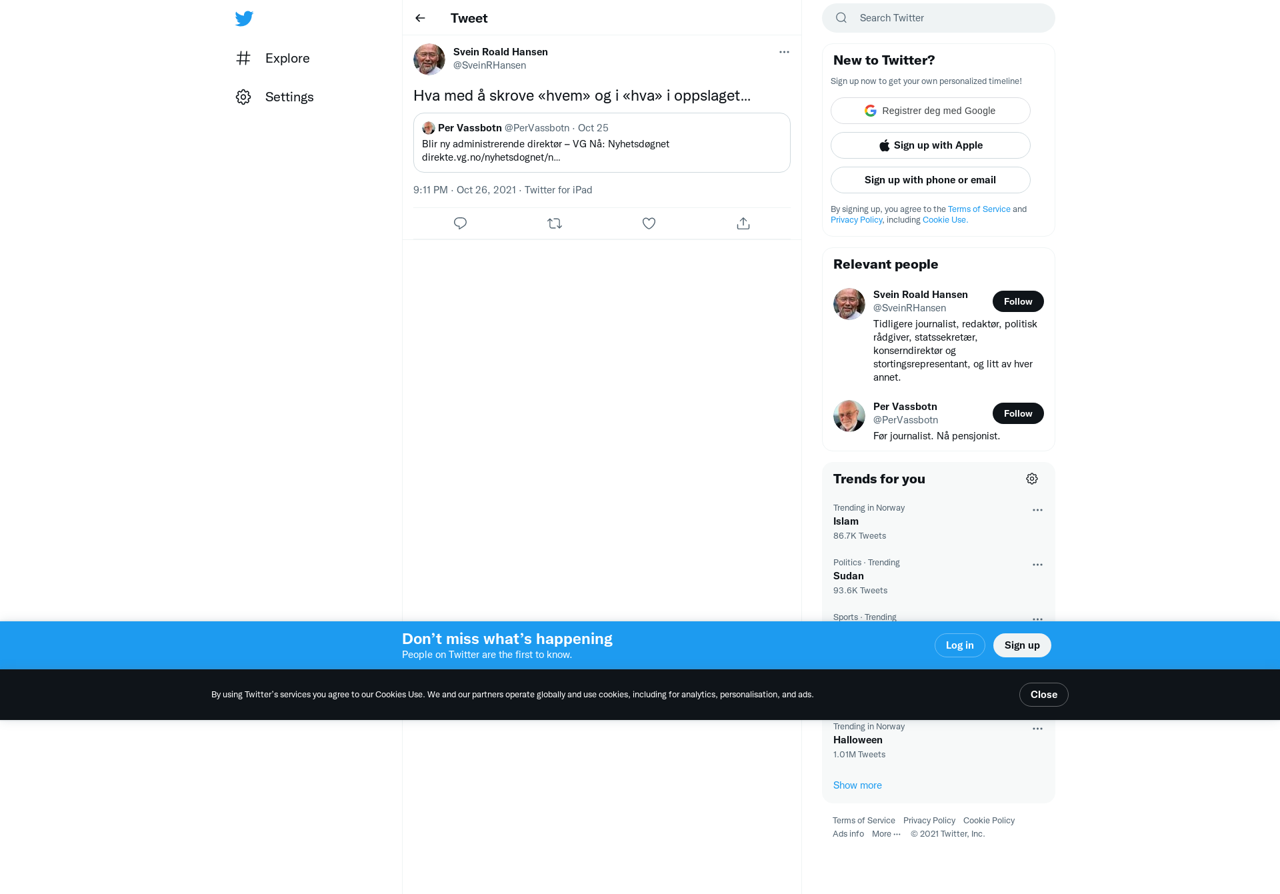Click the Twitter bird logo
The height and width of the screenshot is (894, 1280).
[244, 18]
